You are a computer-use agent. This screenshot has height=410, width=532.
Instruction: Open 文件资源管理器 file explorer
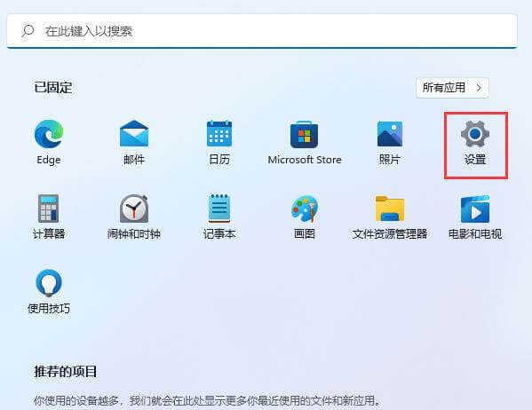[x=390, y=217]
